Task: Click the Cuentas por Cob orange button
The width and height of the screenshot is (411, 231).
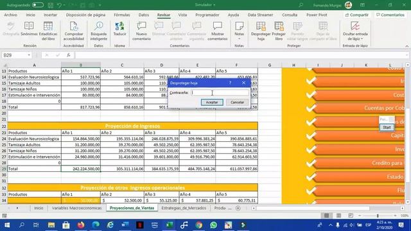Action: 359,108
